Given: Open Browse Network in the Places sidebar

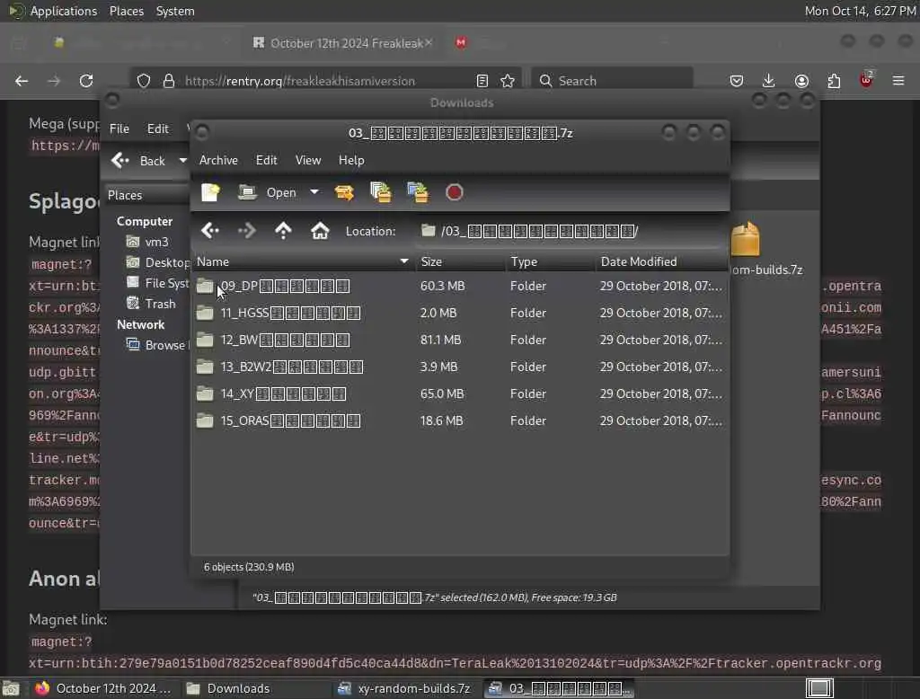Looking at the screenshot, I should point(157,345).
